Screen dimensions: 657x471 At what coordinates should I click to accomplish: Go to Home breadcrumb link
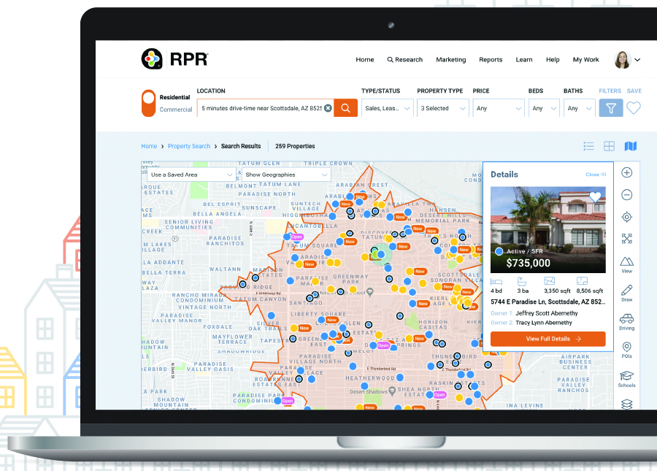149,146
